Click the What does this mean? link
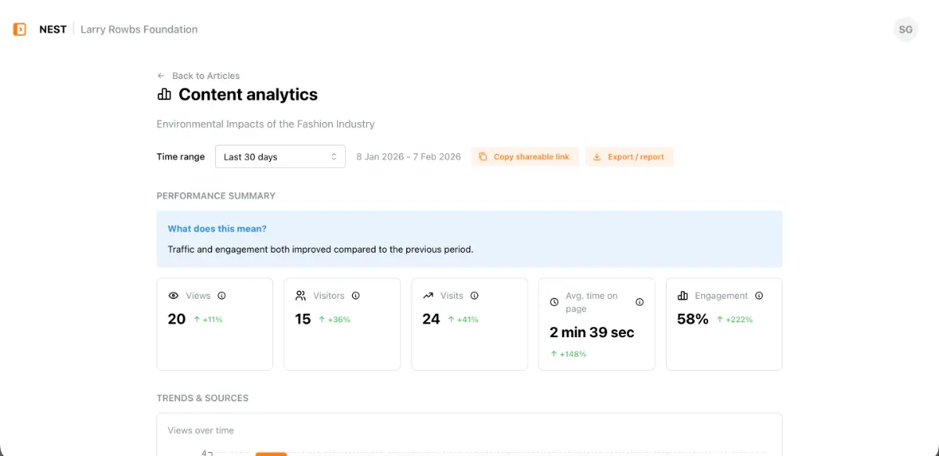 tap(217, 228)
